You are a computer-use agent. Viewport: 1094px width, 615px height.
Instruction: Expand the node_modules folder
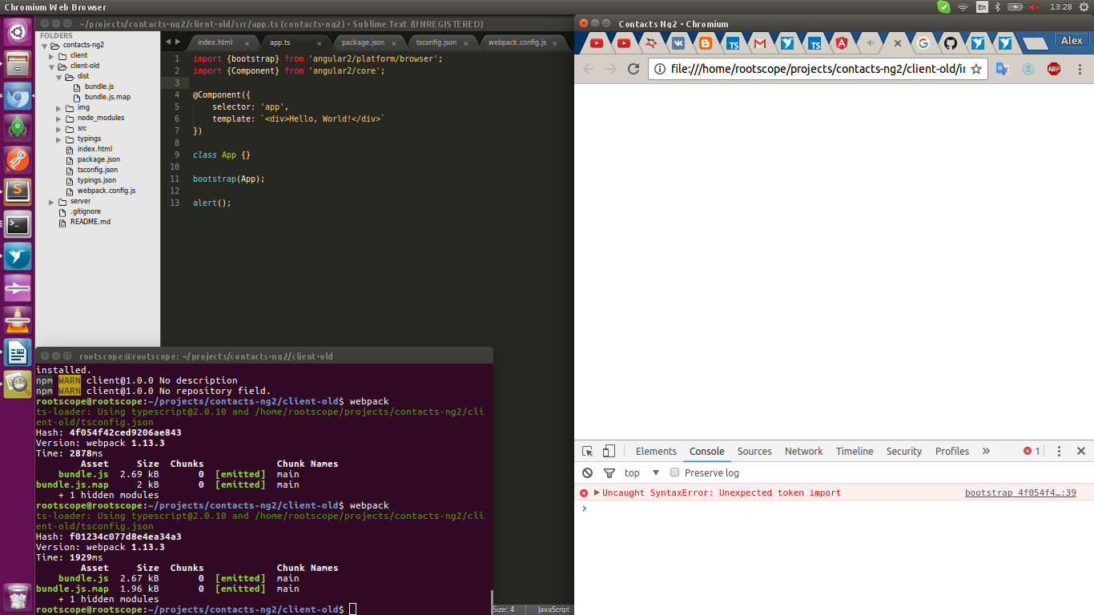click(x=59, y=119)
